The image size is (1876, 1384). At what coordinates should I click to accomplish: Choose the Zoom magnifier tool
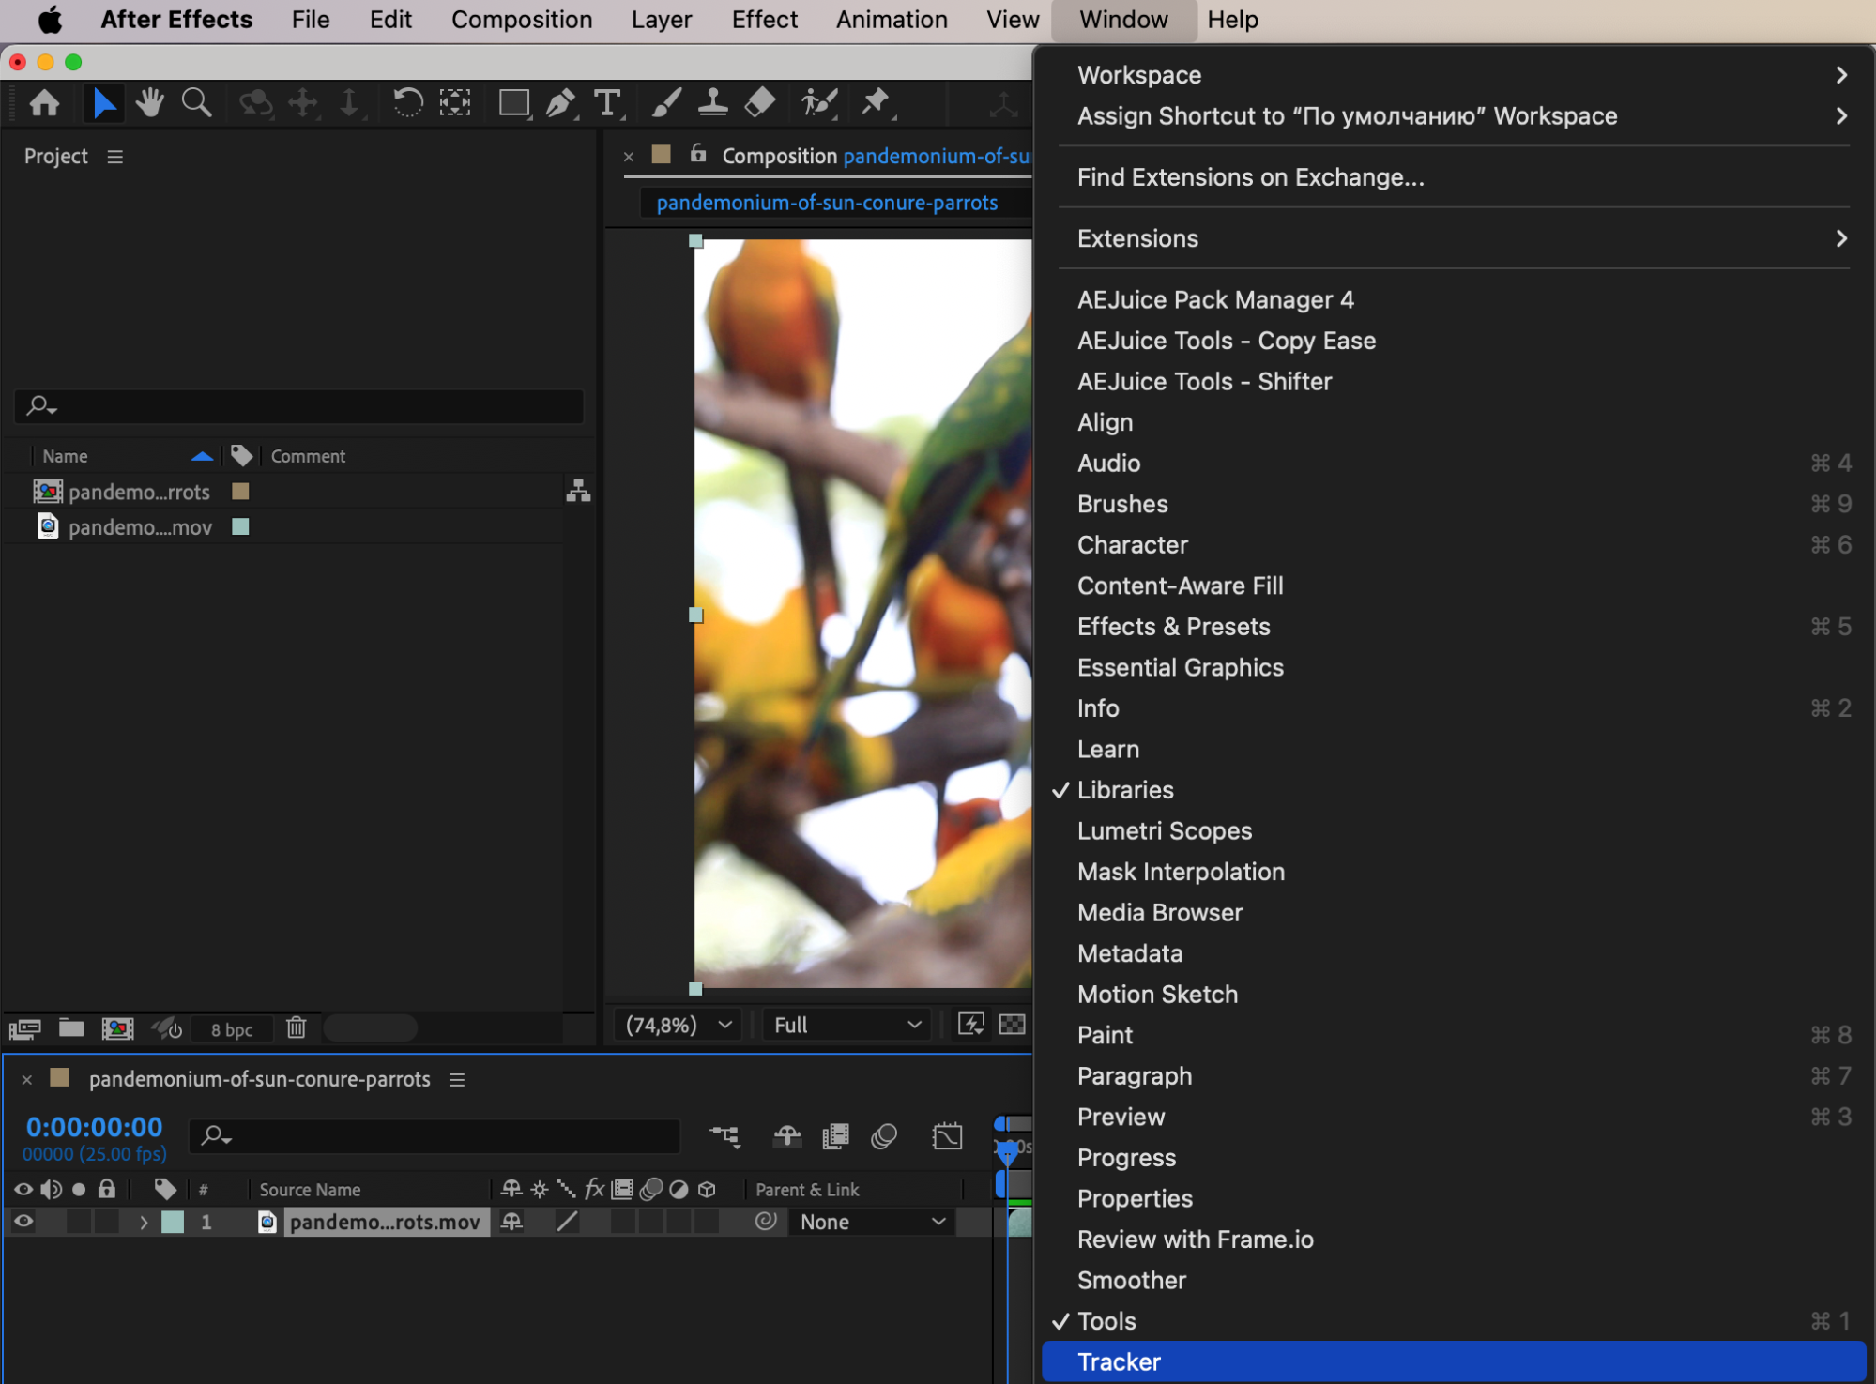(x=196, y=102)
